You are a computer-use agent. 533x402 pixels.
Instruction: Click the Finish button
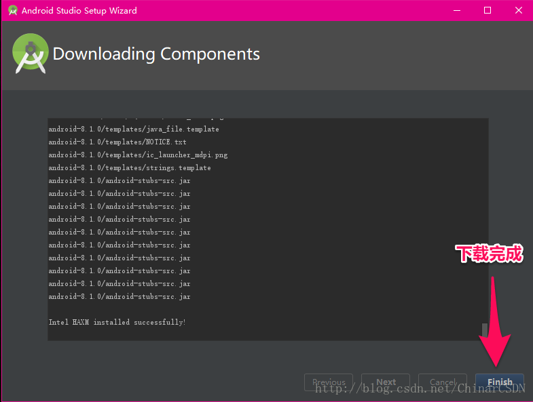click(499, 382)
